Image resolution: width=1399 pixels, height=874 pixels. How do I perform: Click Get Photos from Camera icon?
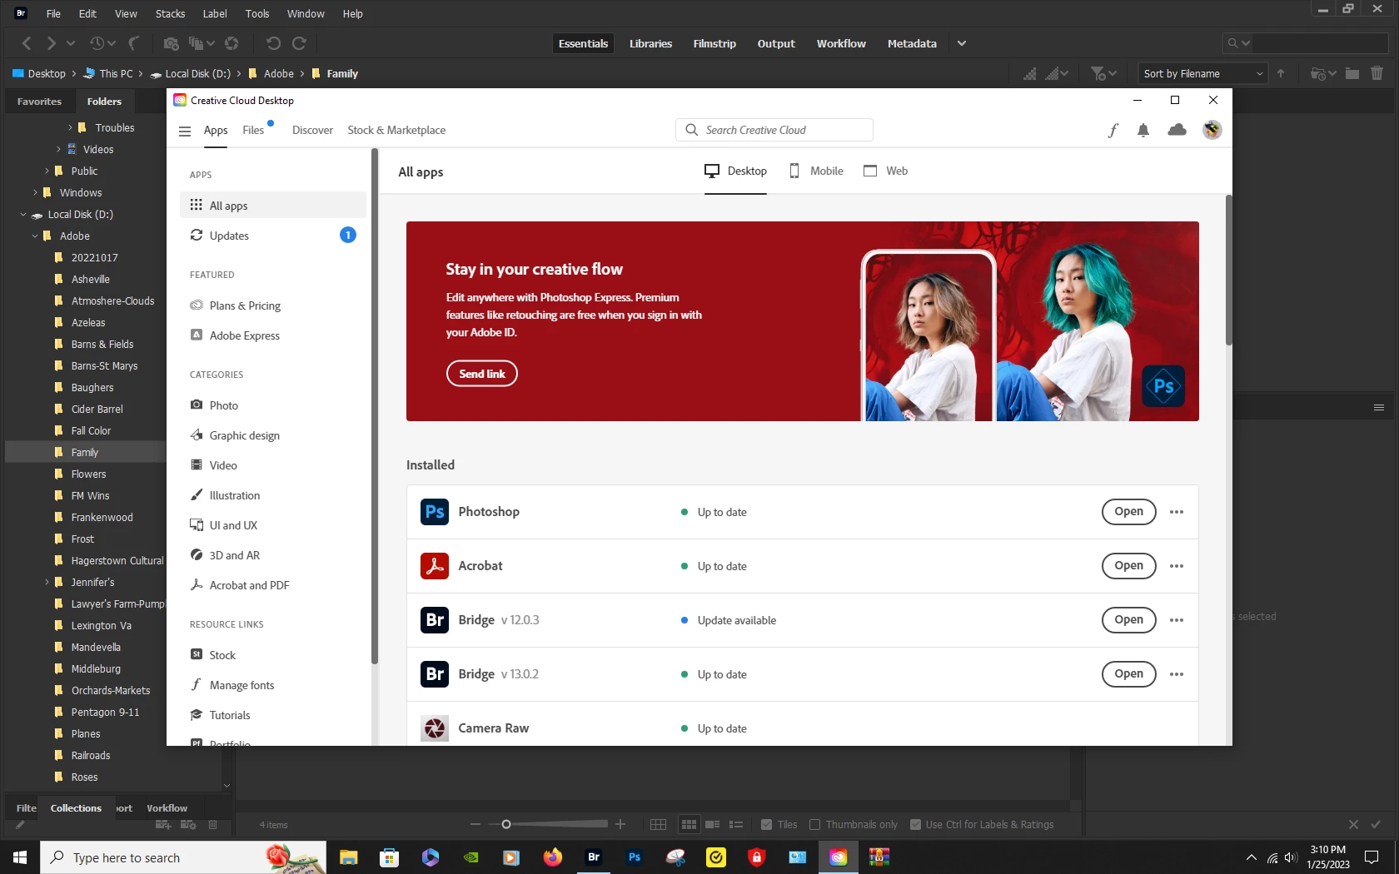point(171,43)
